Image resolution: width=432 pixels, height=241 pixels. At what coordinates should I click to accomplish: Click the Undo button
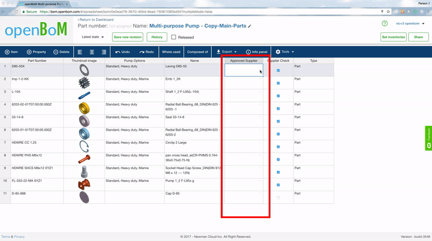(121, 52)
